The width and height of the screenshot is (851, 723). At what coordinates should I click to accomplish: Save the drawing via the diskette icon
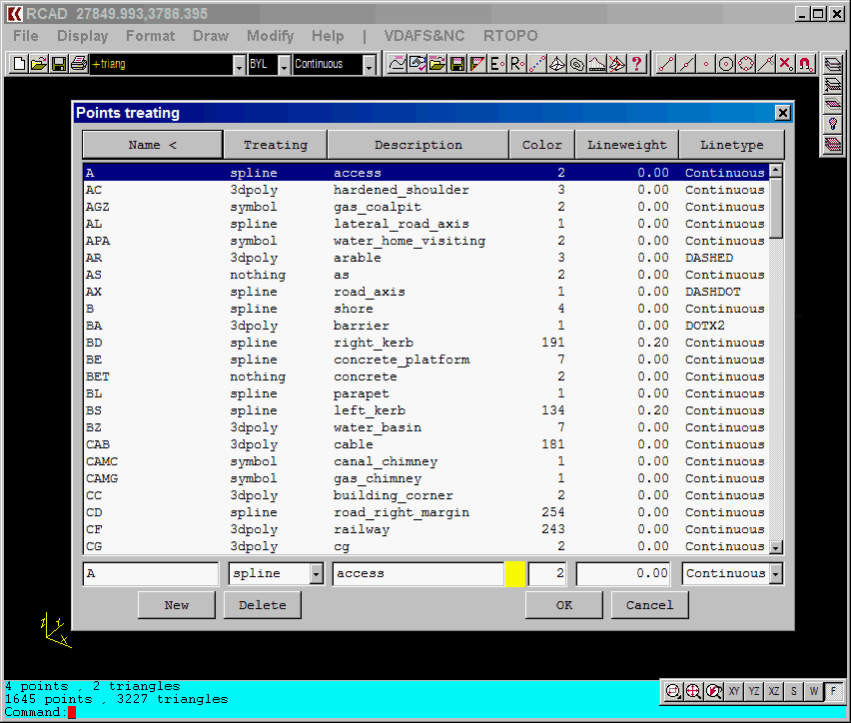click(x=59, y=63)
